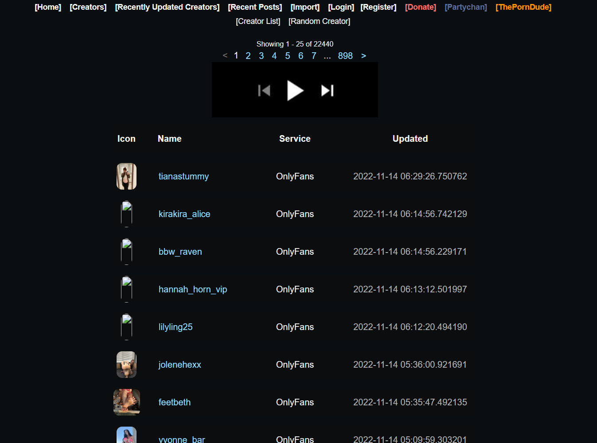Skip to previous track in player

[264, 90]
